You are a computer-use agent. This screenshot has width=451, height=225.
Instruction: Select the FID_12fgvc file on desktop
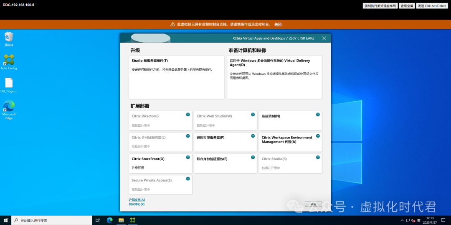point(9,85)
